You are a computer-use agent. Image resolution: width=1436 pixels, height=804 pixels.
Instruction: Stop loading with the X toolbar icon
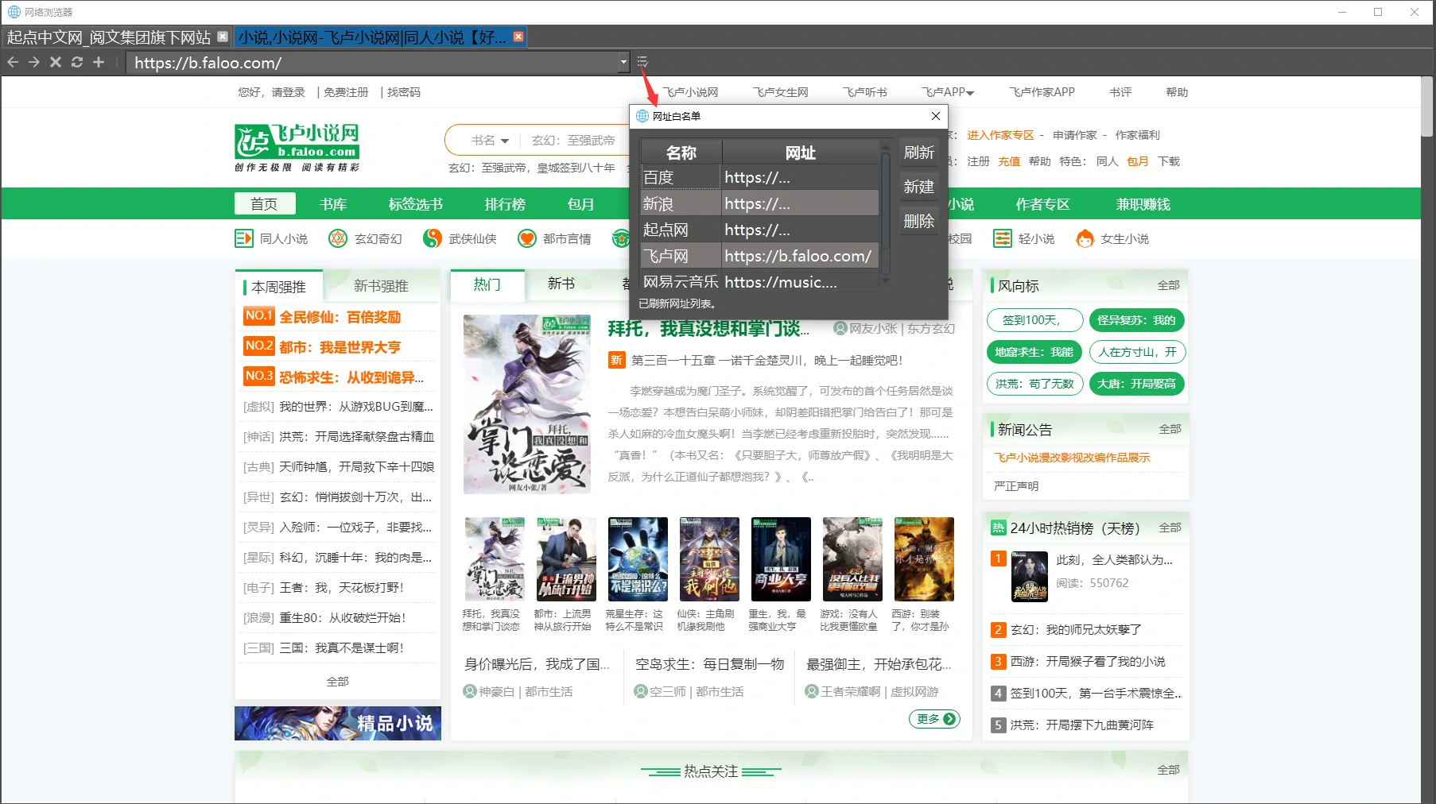(56, 62)
